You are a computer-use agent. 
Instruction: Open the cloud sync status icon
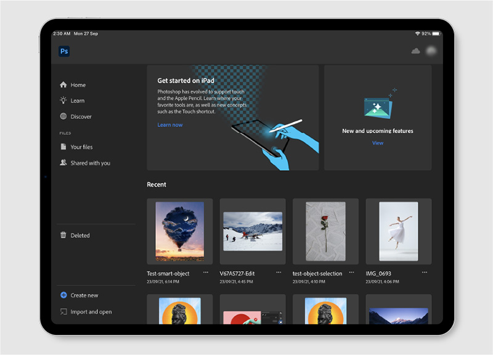click(415, 51)
